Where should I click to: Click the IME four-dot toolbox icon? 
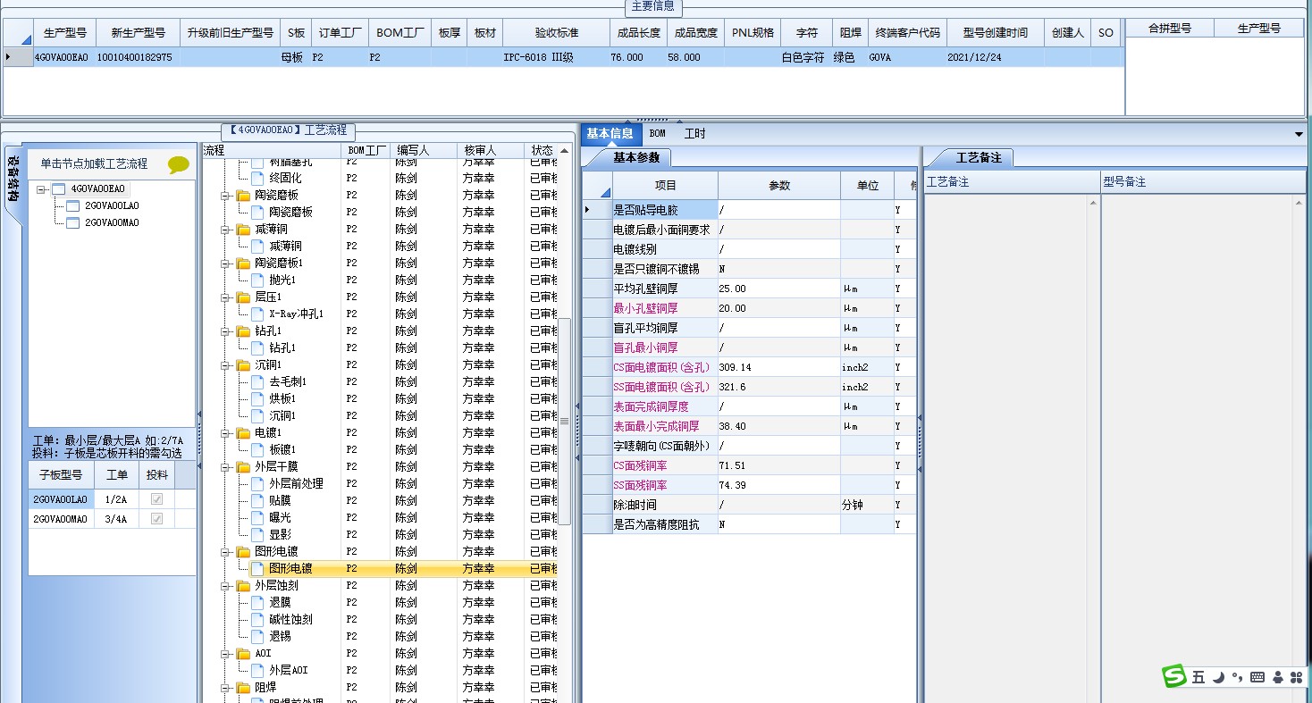point(1296,678)
